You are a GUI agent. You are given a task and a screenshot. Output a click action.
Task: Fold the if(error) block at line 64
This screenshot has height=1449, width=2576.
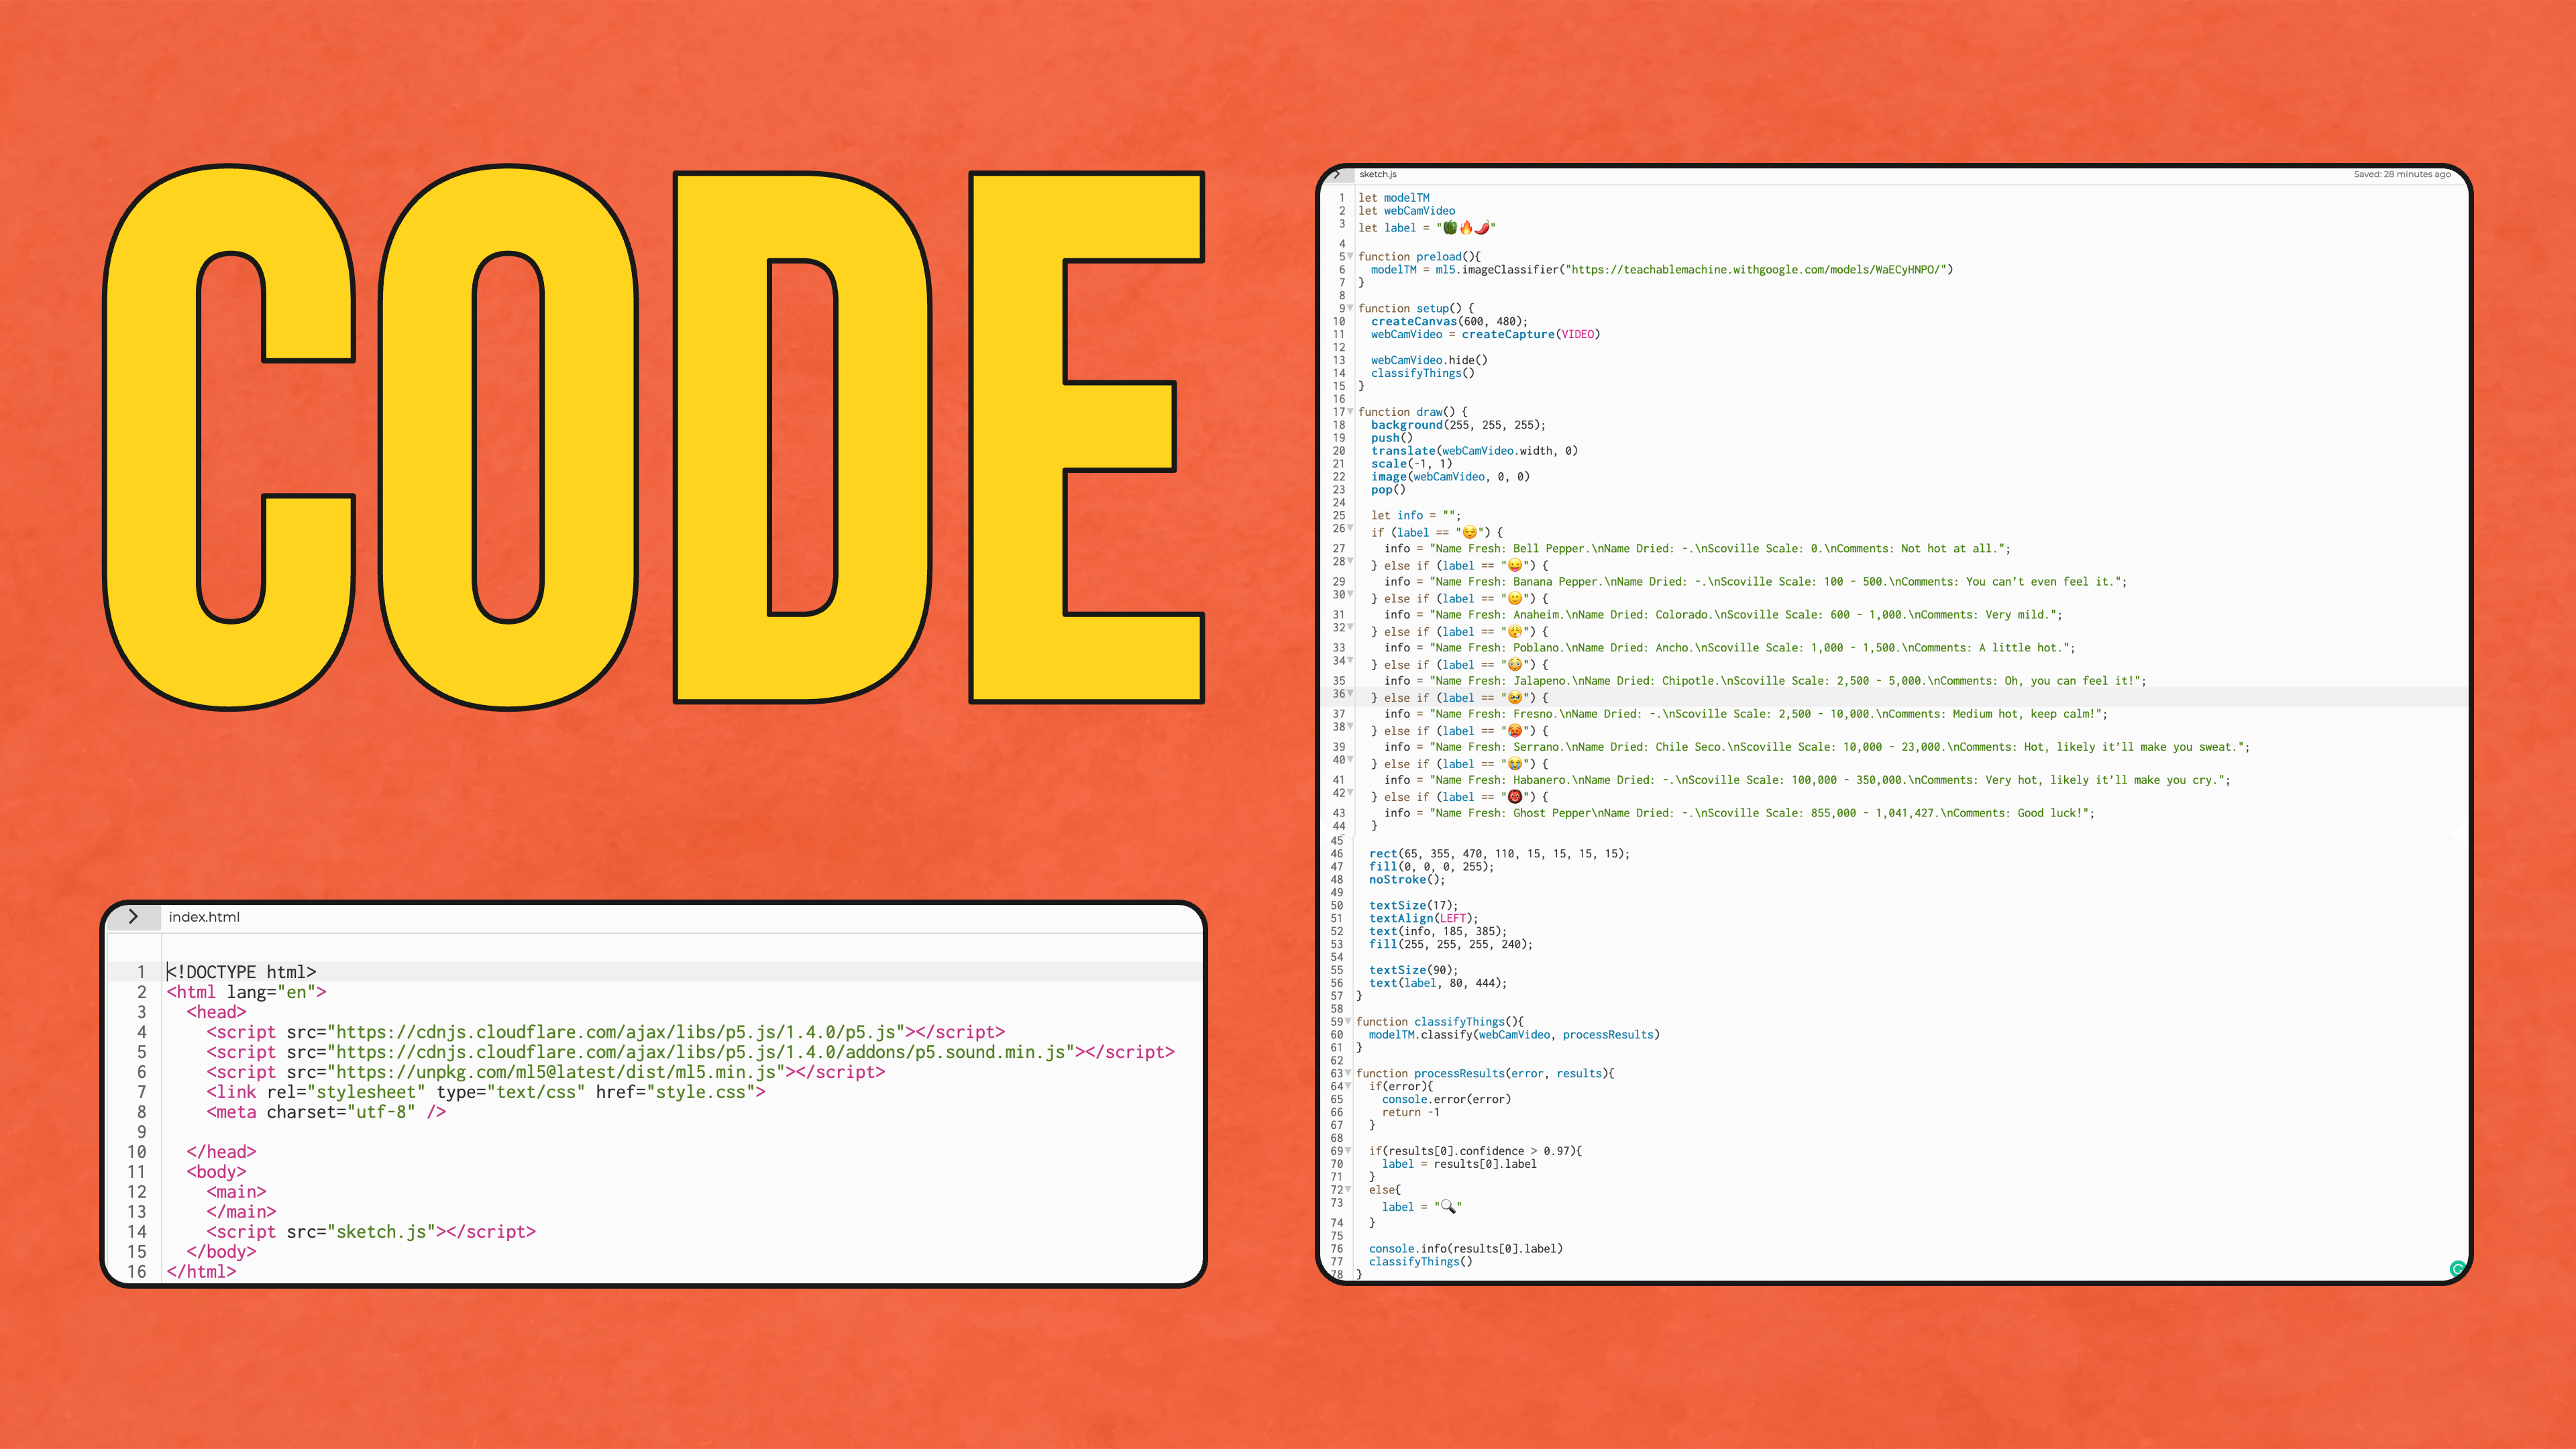click(x=1348, y=1086)
